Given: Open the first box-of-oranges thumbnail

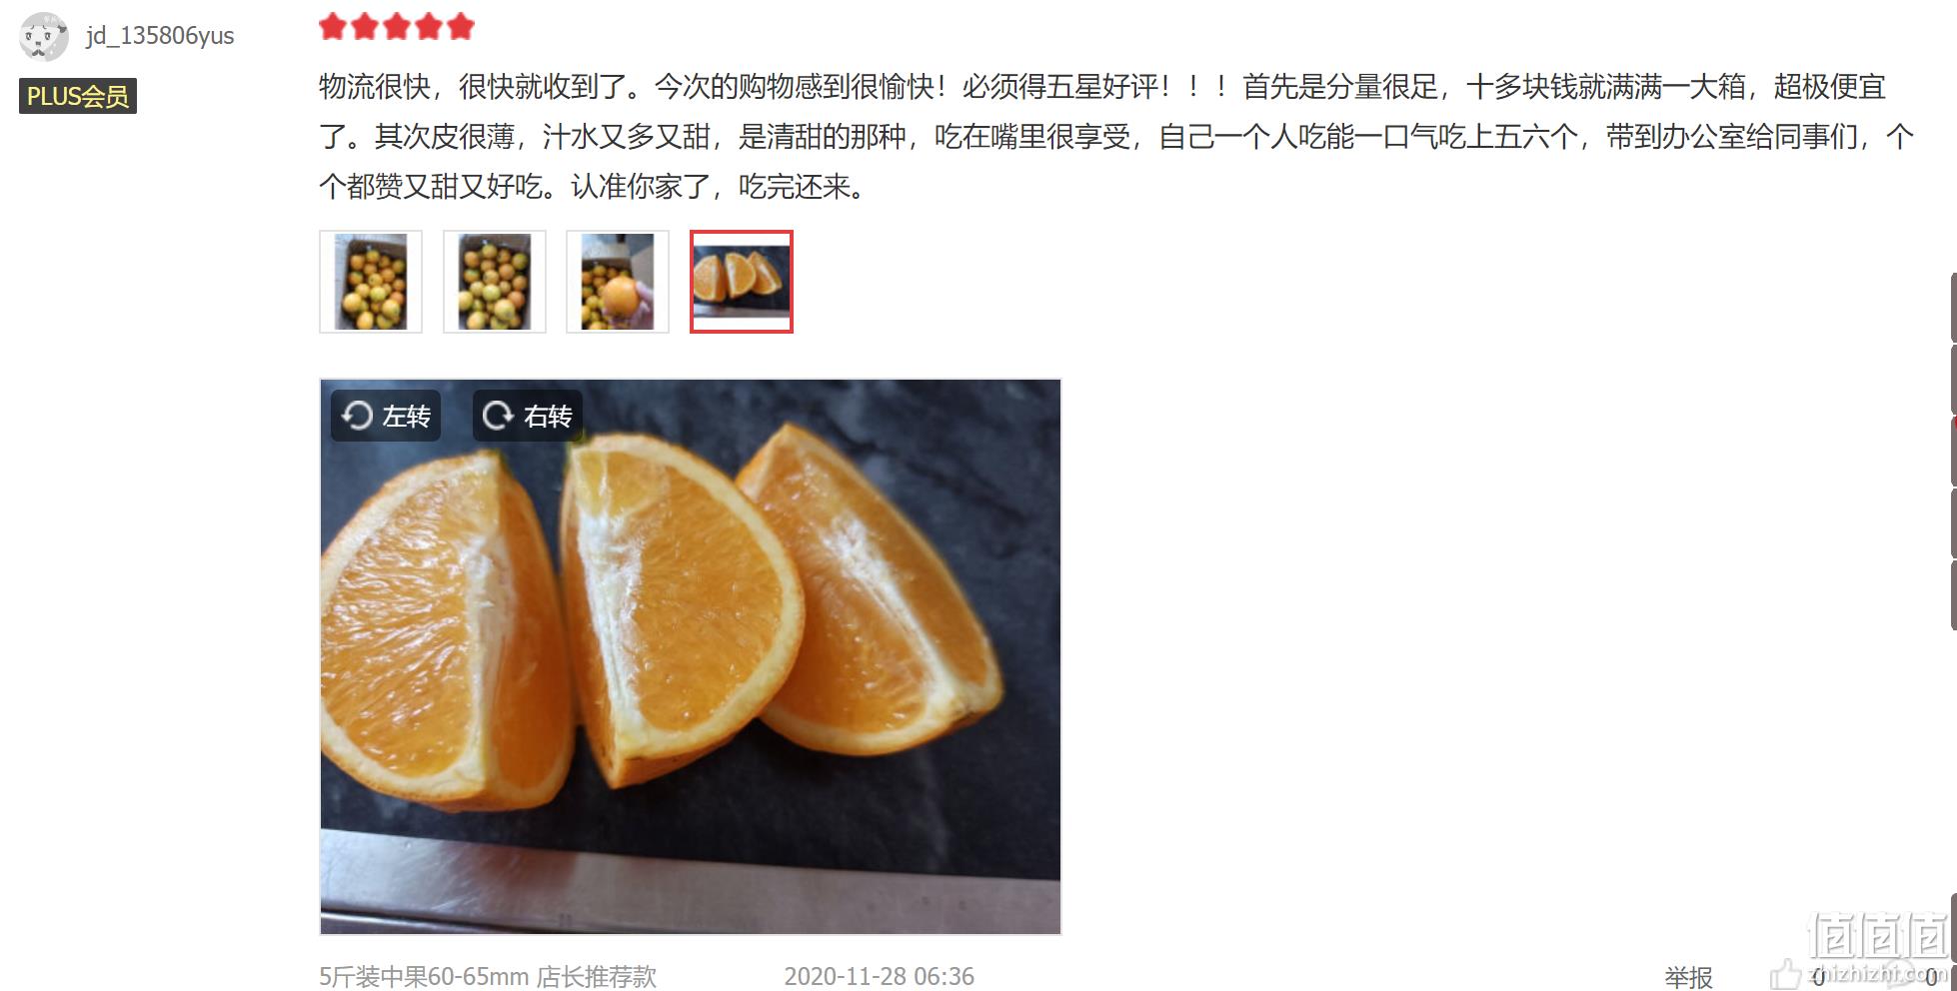Looking at the screenshot, I should click(x=371, y=282).
